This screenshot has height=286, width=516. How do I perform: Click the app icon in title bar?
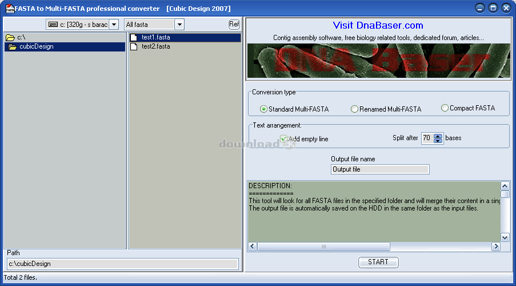10,8
